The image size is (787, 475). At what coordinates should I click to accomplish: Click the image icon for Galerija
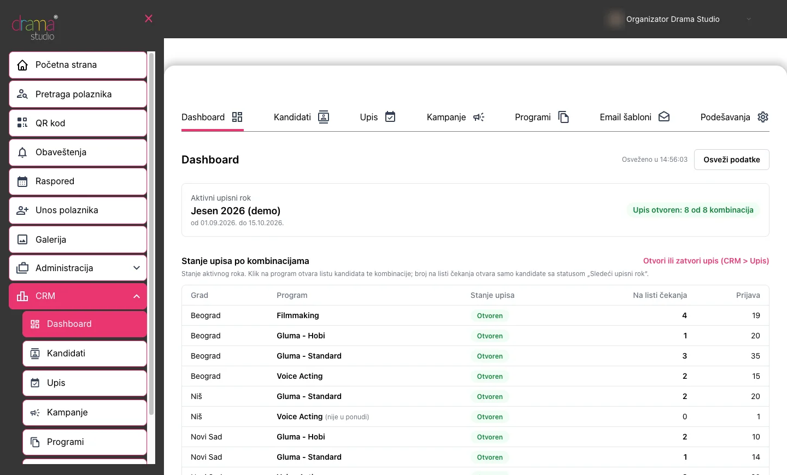22,239
